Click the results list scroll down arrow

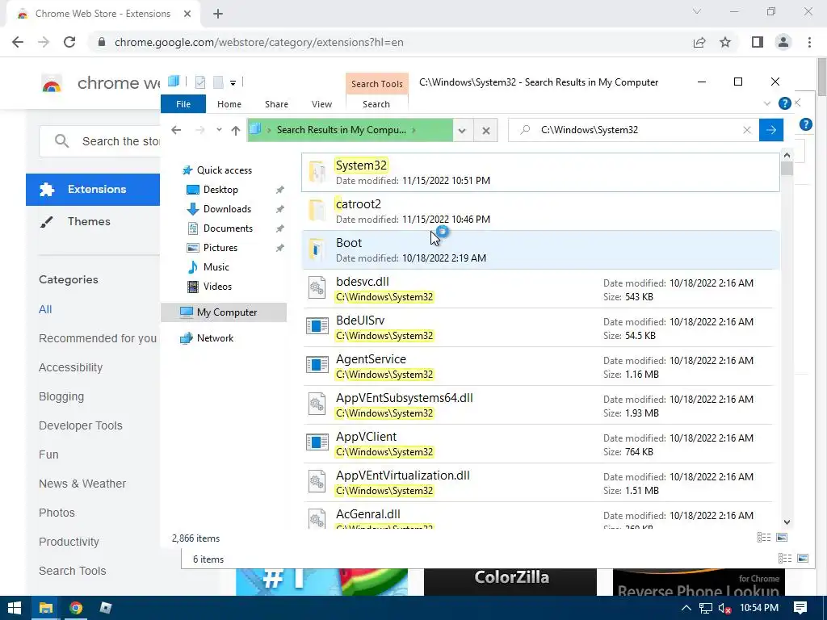click(x=787, y=522)
